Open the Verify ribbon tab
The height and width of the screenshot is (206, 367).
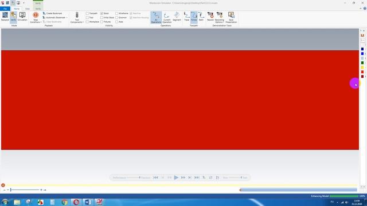[38, 9]
